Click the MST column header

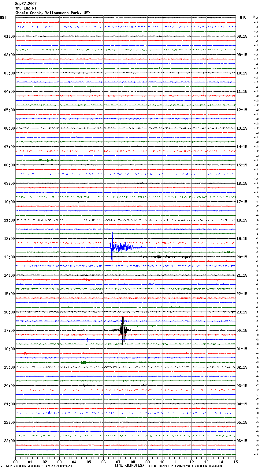[3, 17]
